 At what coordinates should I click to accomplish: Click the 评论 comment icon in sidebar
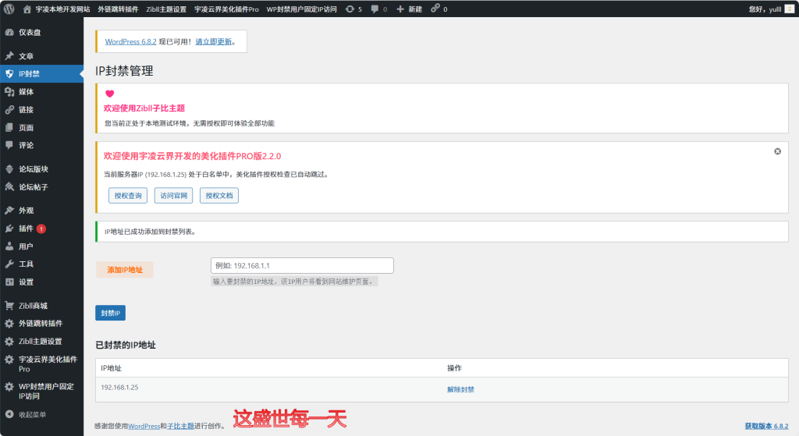point(9,145)
